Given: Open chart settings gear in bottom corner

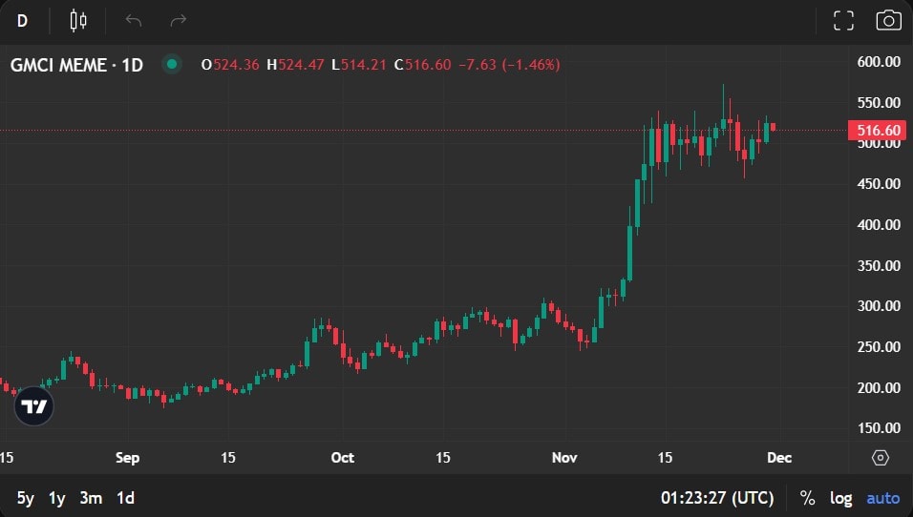Looking at the screenshot, I should point(881,458).
